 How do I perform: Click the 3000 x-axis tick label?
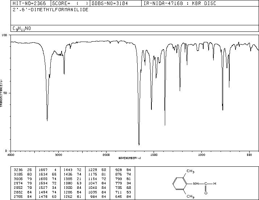58,155
